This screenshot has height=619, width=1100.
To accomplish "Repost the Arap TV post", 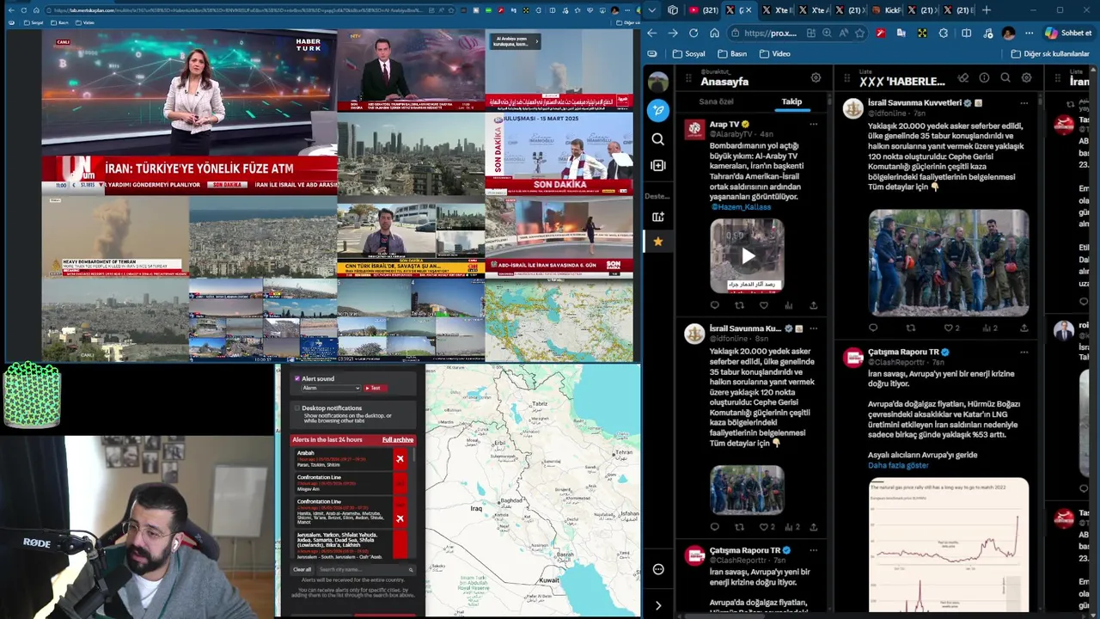I will point(739,305).
